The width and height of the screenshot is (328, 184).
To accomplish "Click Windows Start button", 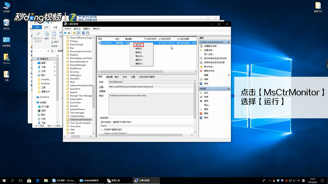I will click(4, 180).
